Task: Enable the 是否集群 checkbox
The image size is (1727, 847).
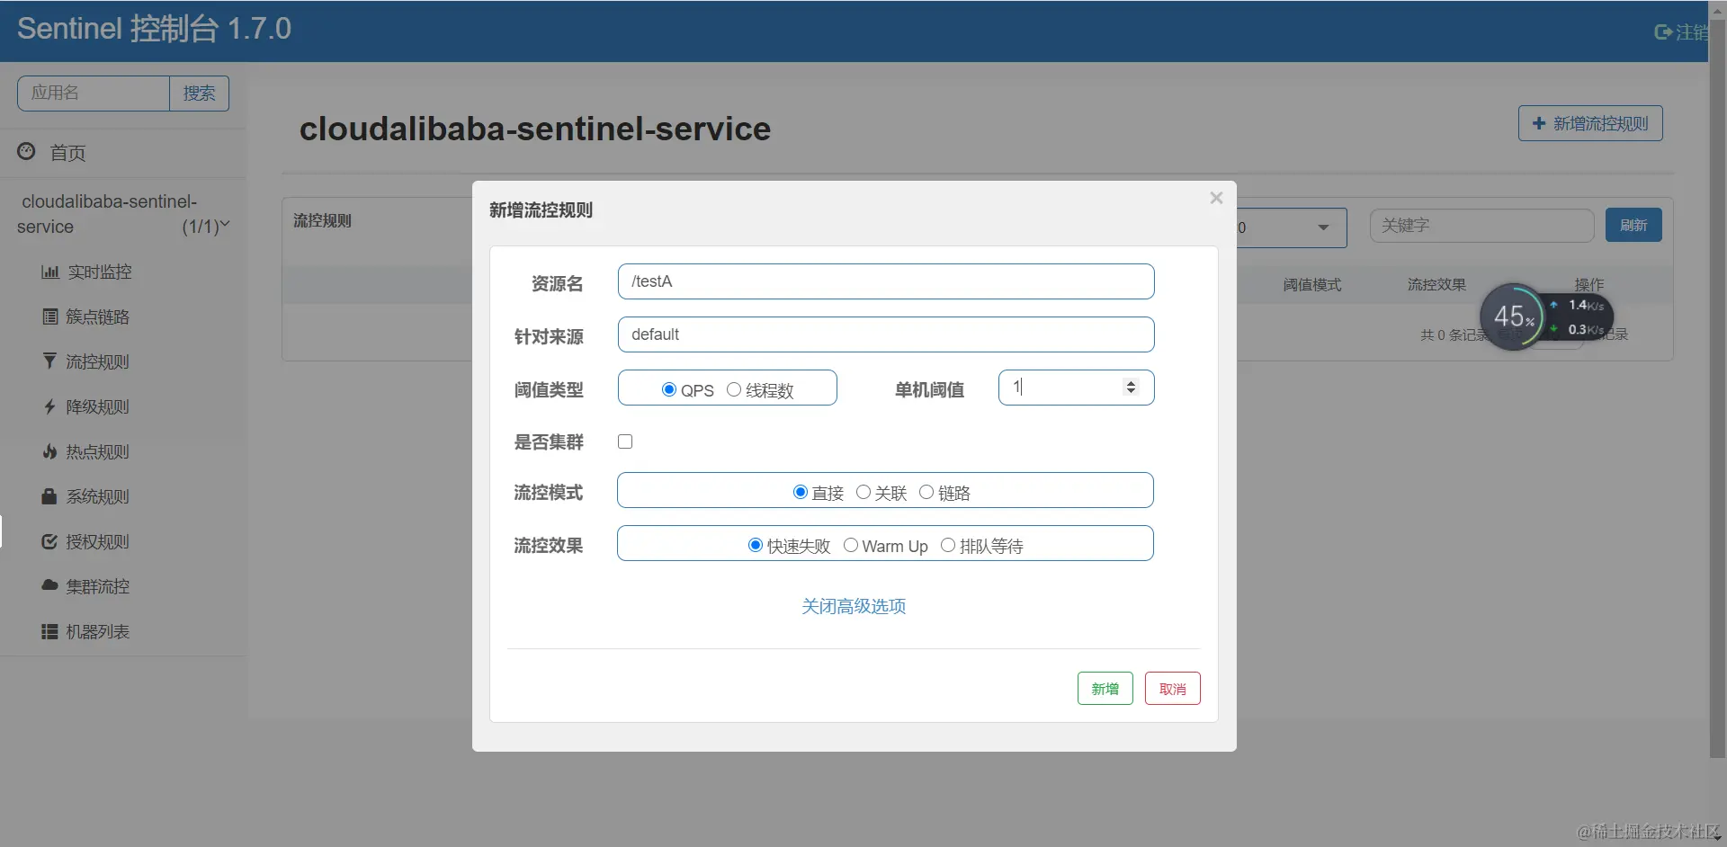Action: (625, 441)
